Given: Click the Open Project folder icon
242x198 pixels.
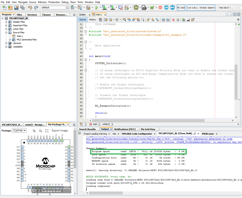Looking at the screenshot, I should pyautogui.click(x=16, y=8).
